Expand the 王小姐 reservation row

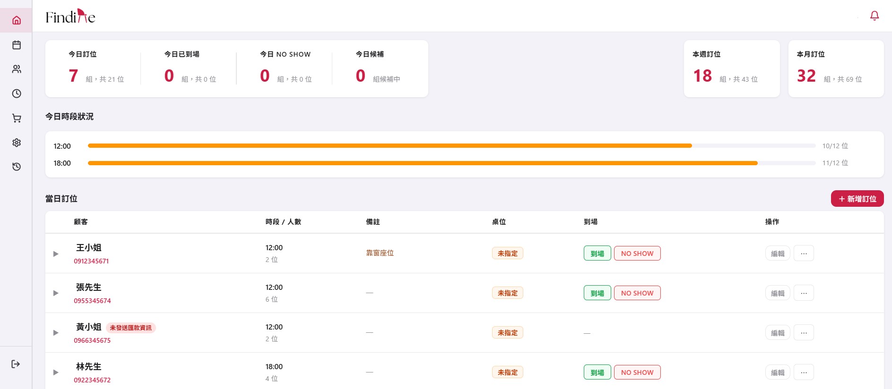coord(56,254)
